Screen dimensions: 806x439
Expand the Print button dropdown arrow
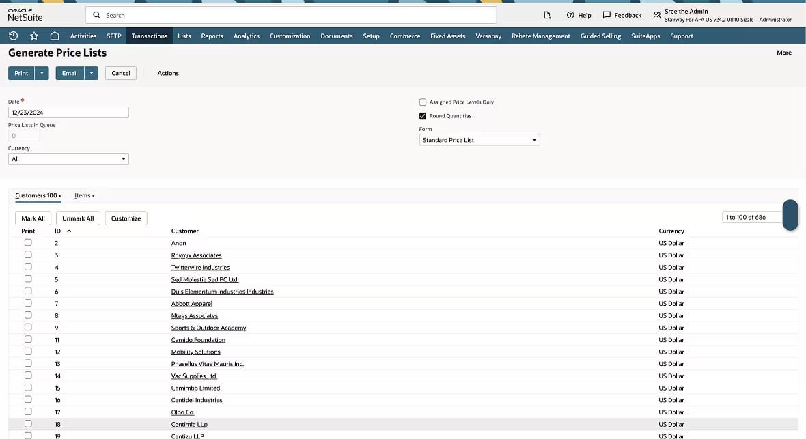(42, 73)
